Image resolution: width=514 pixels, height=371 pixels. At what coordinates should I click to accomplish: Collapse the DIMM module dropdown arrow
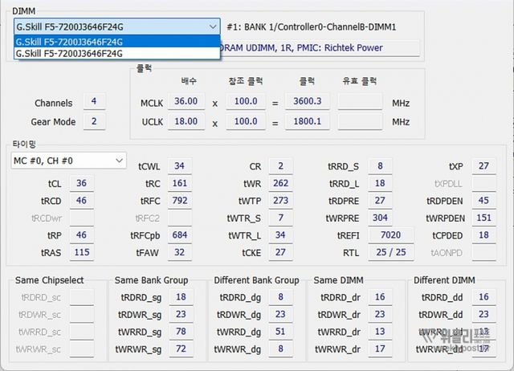212,26
